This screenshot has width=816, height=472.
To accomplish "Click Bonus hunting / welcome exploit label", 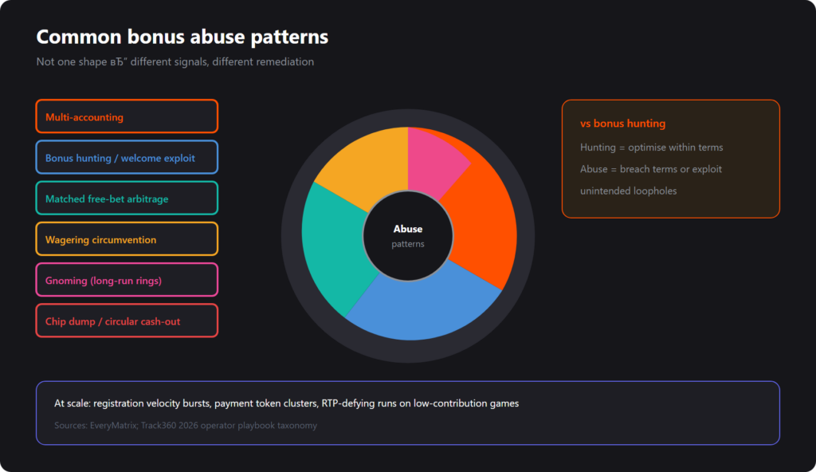I will (120, 158).
